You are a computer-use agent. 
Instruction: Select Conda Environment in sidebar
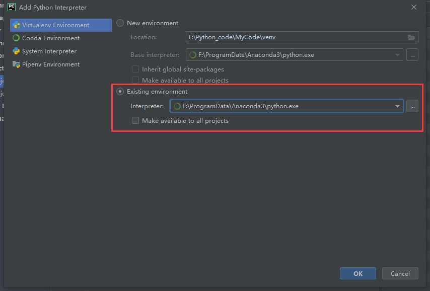[x=60, y=38]
